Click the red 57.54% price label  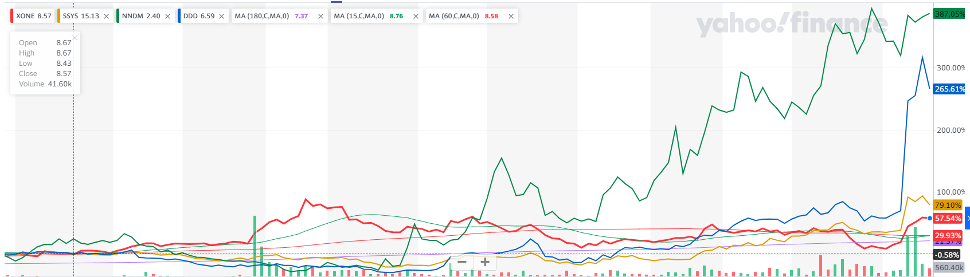coord(948,218)
